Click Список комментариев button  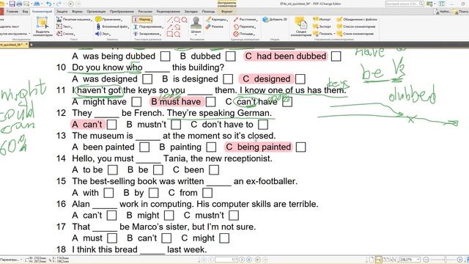(x=356, y=26)
